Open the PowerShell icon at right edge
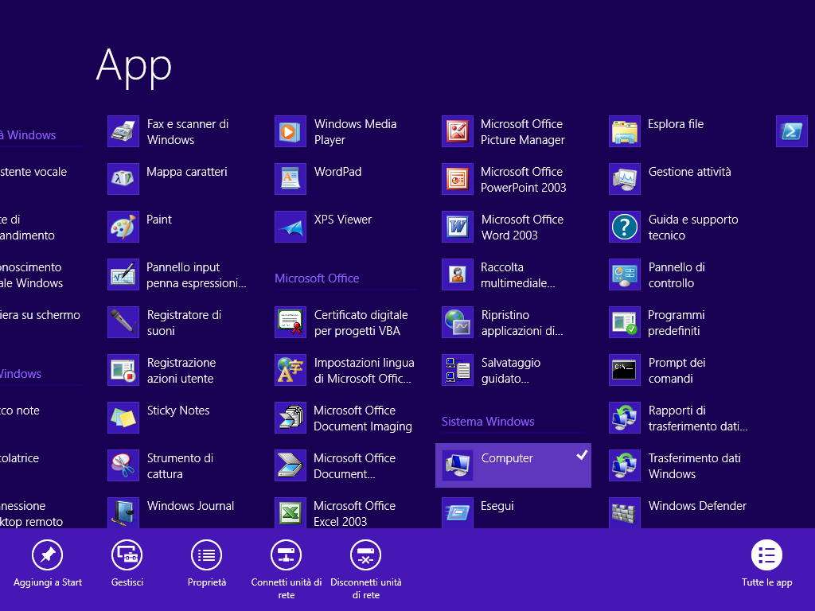Viewport: 815px width, 611px height. [792, 131]
